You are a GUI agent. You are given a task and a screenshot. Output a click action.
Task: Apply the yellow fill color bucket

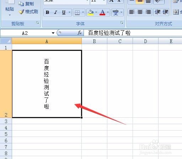pyautogui.click(x=91, y=12)
